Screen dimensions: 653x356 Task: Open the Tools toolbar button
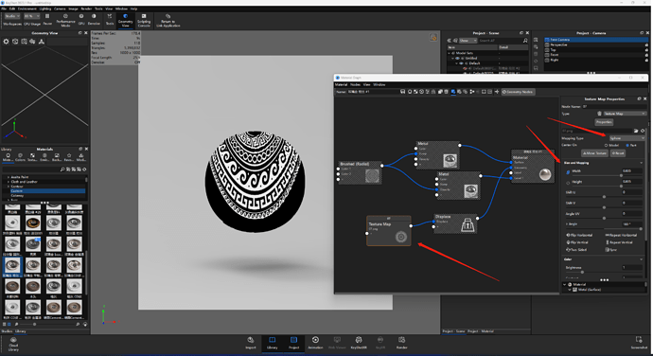click(110, 19)
